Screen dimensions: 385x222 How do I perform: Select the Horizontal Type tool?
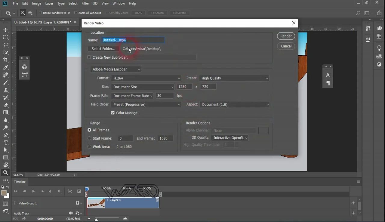pos(6,143)
